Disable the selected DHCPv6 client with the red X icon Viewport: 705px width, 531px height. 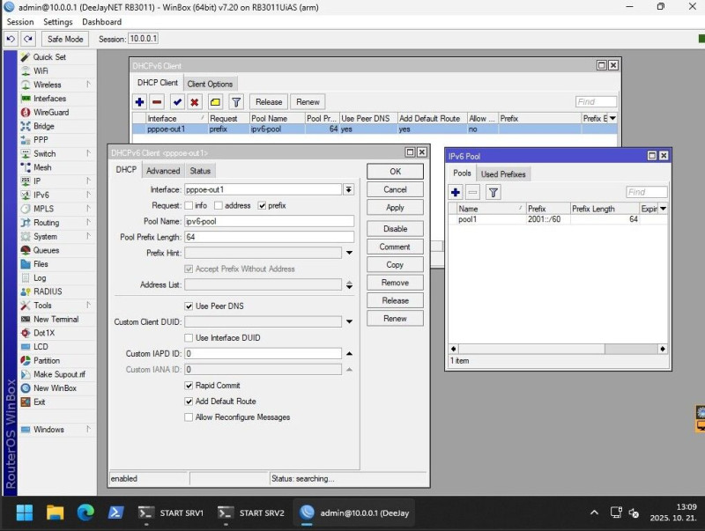pyautogui.click(x=194, y=102)
